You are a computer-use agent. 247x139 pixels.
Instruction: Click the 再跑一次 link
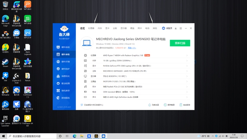132,48
